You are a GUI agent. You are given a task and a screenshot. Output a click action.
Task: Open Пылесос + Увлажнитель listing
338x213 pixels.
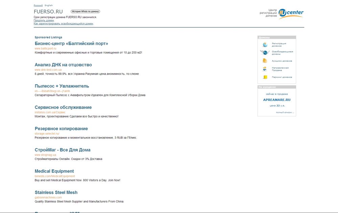[62, 86]
